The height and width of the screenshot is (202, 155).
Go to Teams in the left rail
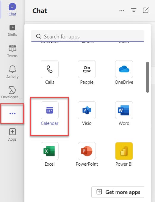(x=12, y=51)
